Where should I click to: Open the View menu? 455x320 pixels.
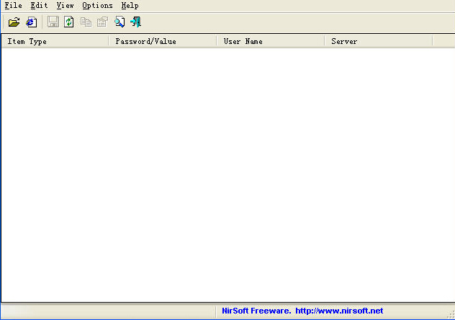point(65,5)
